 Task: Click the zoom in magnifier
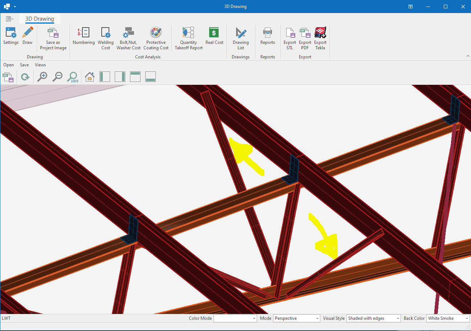42,77
